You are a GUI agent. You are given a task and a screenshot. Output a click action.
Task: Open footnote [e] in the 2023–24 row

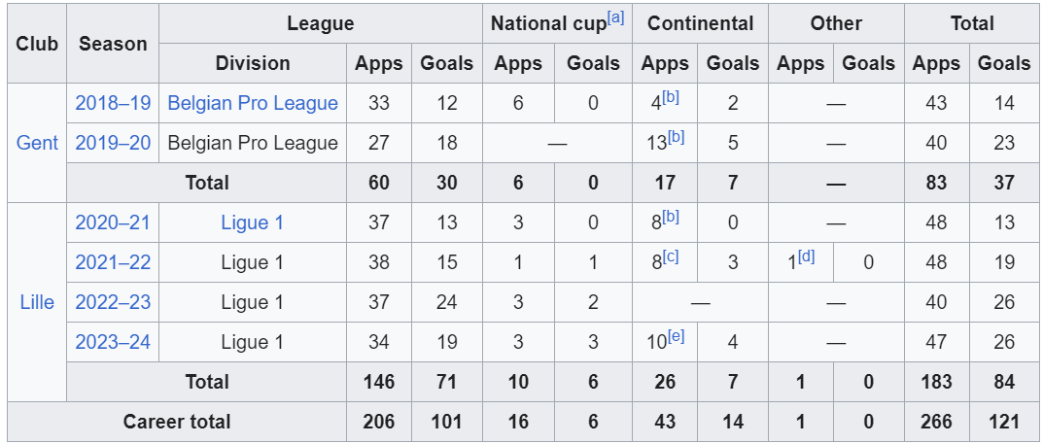[676, 336]
